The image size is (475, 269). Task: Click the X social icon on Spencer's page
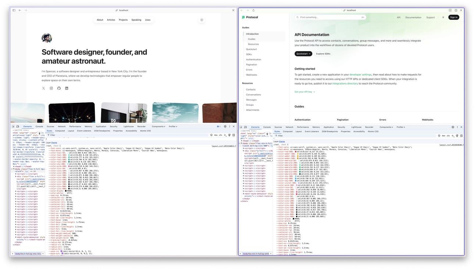(x=43, y=88)
